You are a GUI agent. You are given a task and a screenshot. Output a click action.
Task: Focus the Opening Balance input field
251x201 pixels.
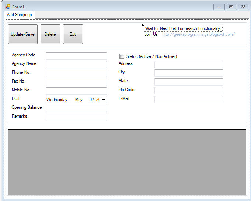coord(76,108)
